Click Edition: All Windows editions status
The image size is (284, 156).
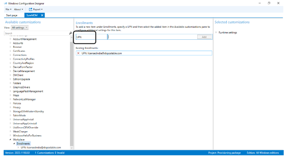[263, 153]
